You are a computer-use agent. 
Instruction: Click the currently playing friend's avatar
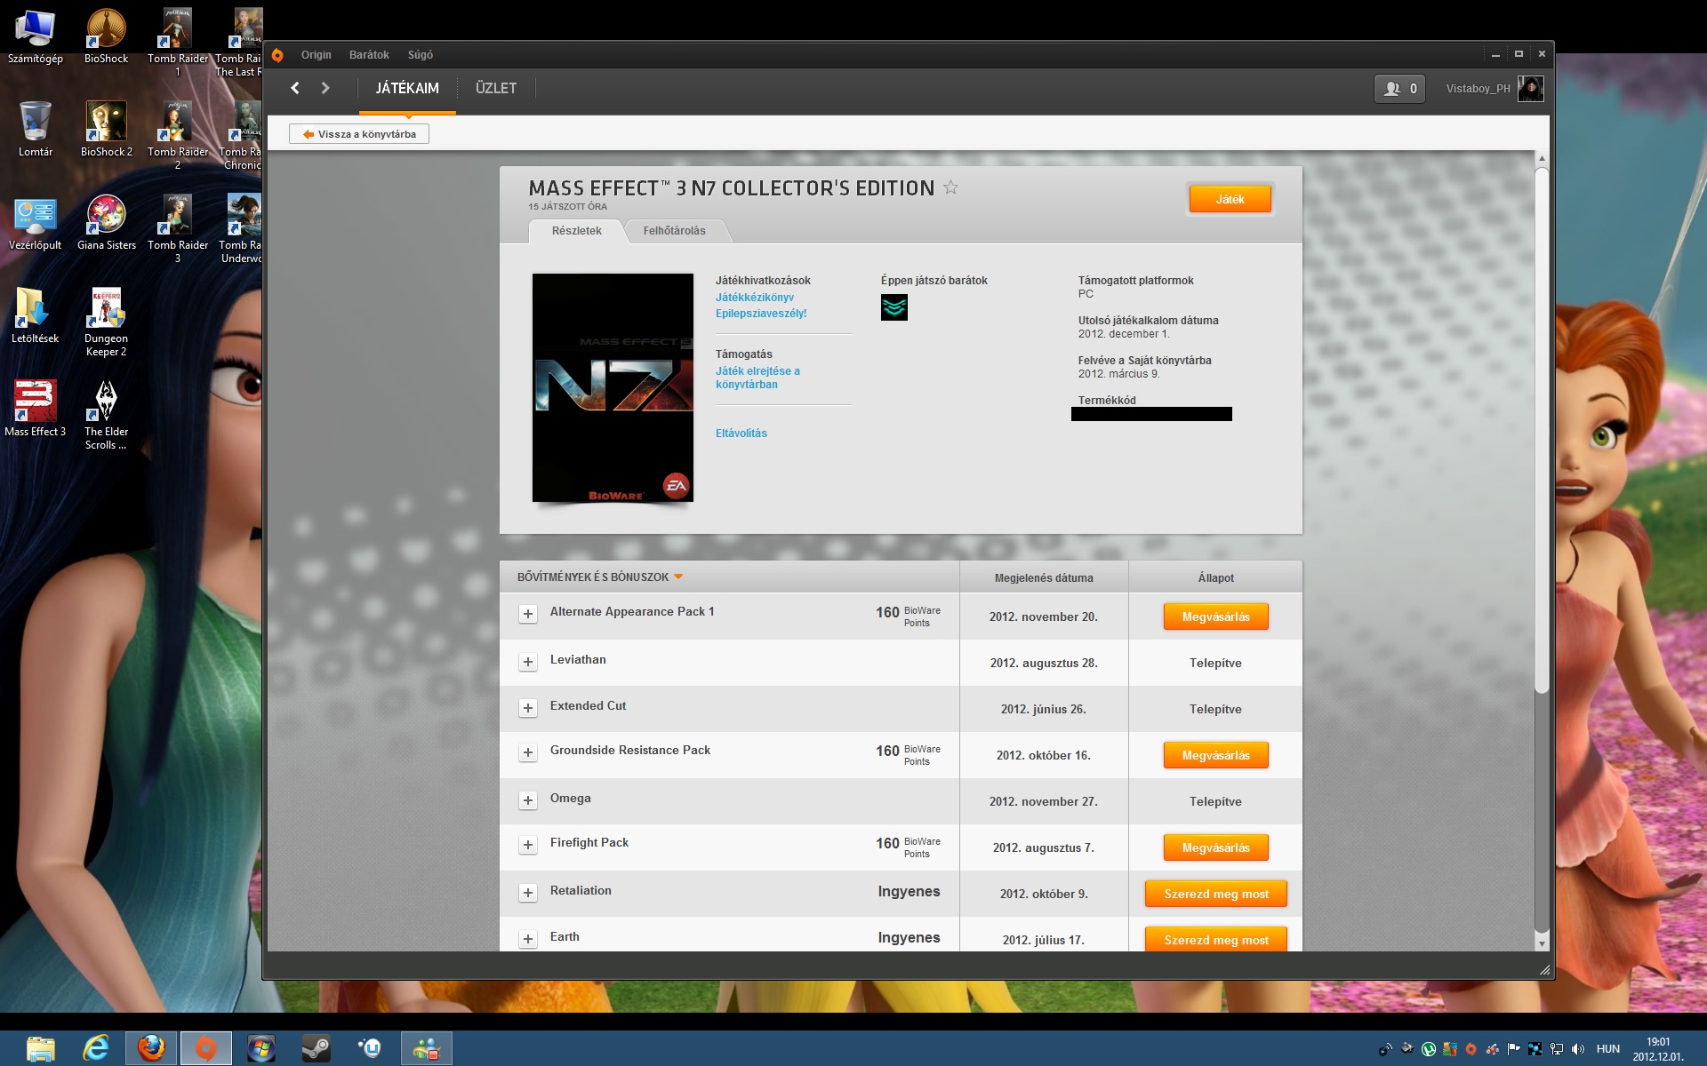(894, 307)
